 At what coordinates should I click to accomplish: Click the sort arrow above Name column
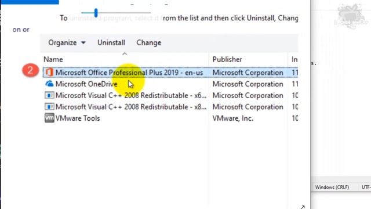[125, 54]
